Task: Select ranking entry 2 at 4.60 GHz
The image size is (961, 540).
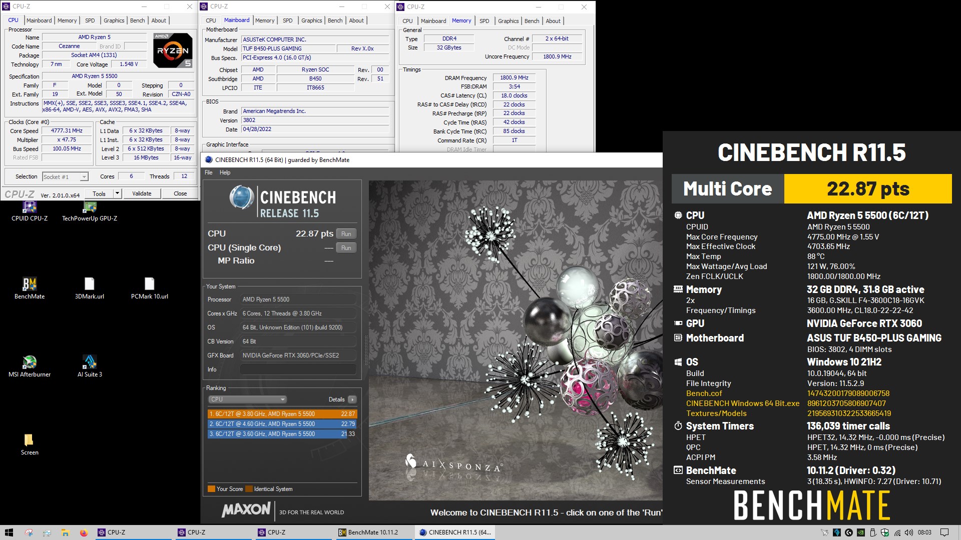Action: pos(282,424)
